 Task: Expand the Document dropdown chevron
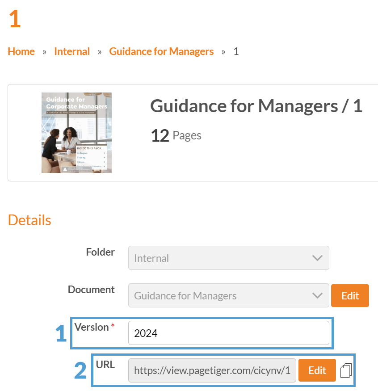click(317, 295)
